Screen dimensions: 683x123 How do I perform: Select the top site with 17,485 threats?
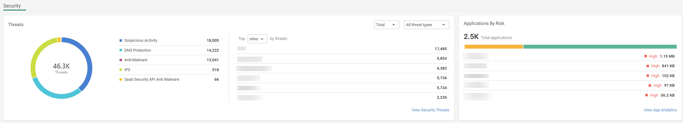(x=342, y=49)
